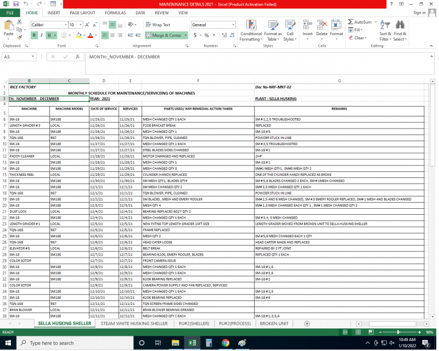
Task: Open the STEAM WHITE HUSKING SHELLER sheet
Action: pyautogui.click(x=134, y=324)
